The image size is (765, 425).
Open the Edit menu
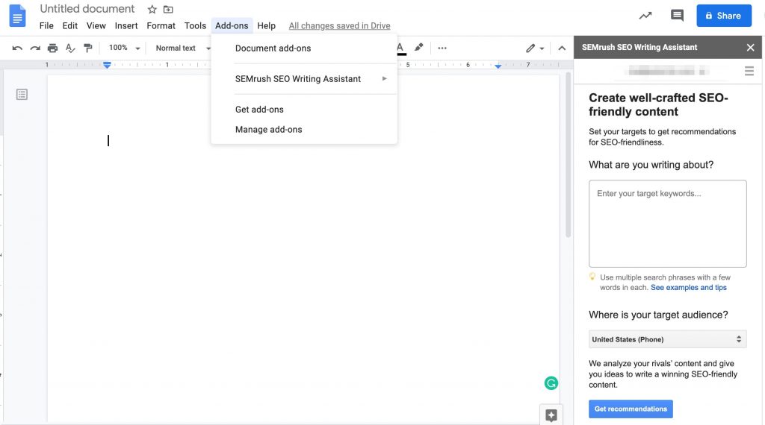click(x=69, y=26)
